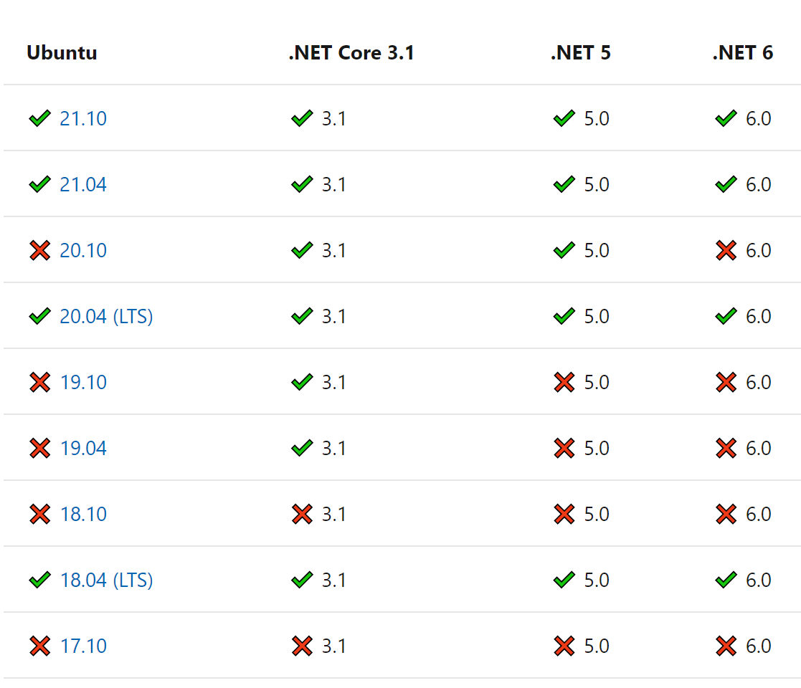Viewport: 801px width, 688px height.
Task: Select 3.1 text in 19.10 row
Action: click(x=333, y=382)
